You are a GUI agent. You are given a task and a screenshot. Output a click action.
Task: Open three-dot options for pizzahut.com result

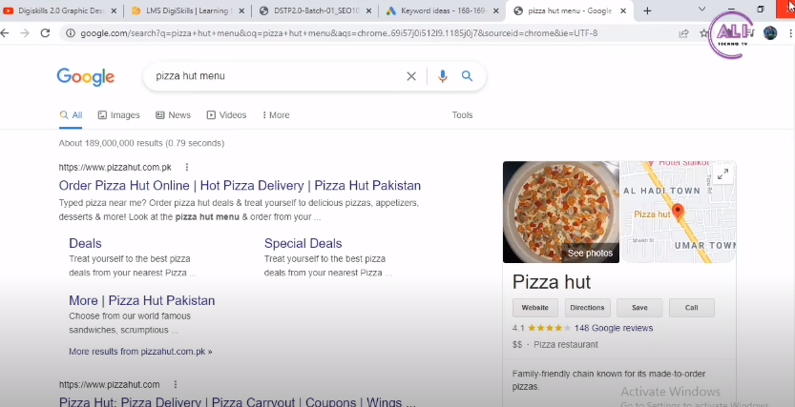(175, 385)
